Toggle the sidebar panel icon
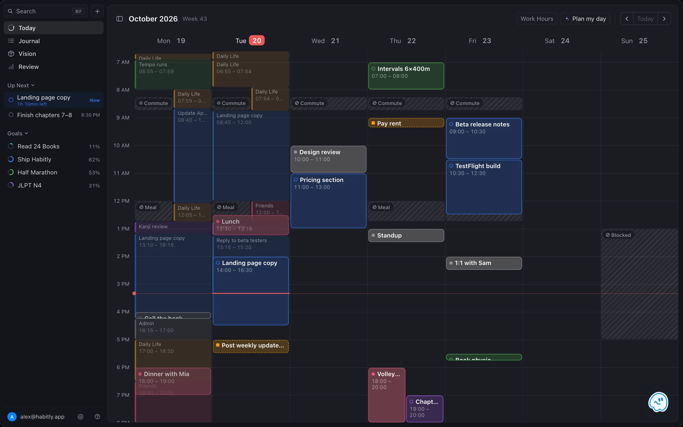 pos(120,19)
